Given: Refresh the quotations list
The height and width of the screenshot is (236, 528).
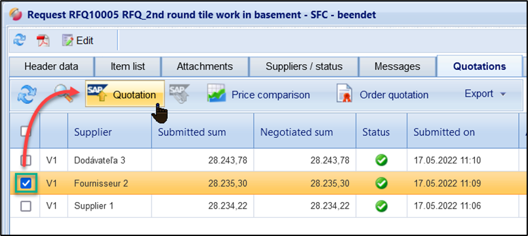Looking at the screenshot, I should click(27, 93).
